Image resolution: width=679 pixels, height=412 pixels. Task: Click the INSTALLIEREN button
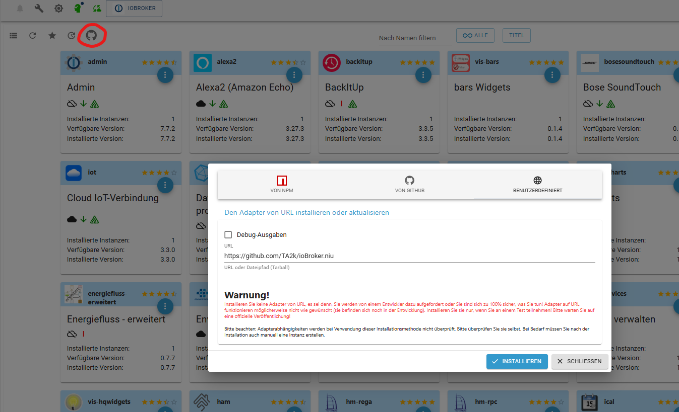(517, 361)
